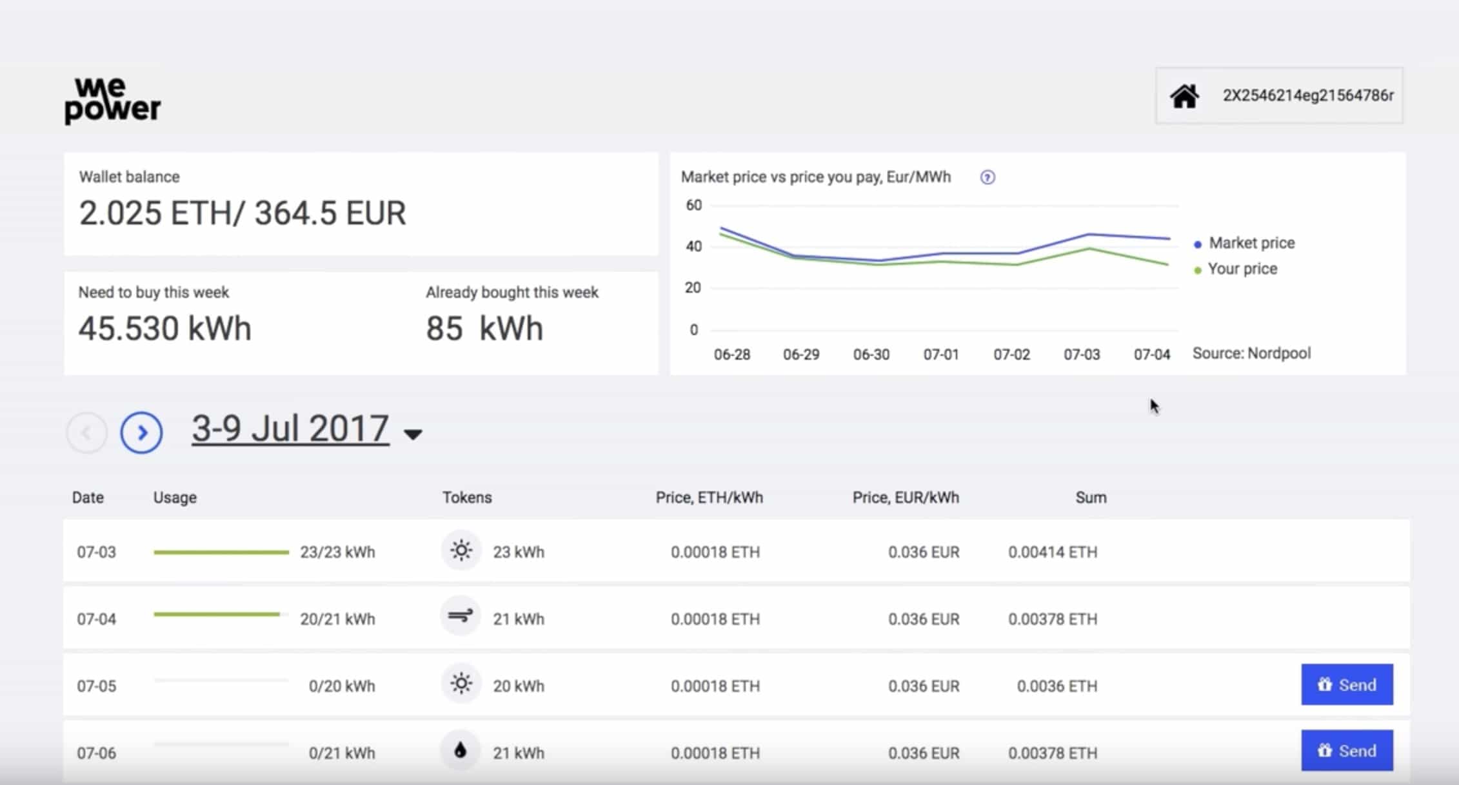Click the Price, ETH/kWh column header
This screenshot has width=1459, height=785.
(710, 498)
